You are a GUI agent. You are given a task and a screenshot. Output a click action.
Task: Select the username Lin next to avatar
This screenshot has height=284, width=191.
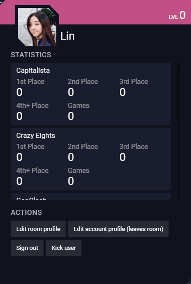click(67, 36)
